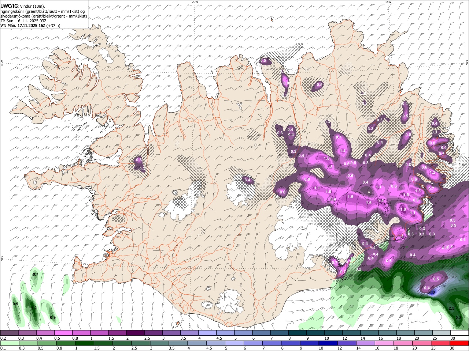Click the snow legend swatch labeled 0.2
Image resolution: width=469 pixels, height=351 pixels.
(x=9, y=333)
